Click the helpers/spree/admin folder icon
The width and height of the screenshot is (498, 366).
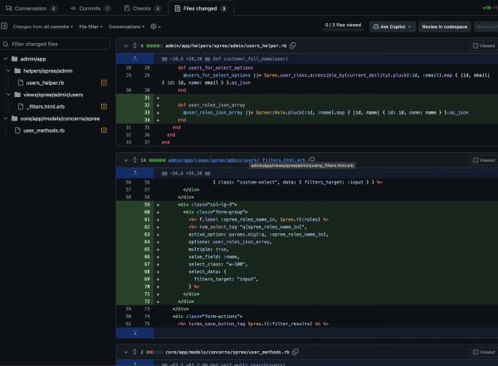(x=17, y=71)
